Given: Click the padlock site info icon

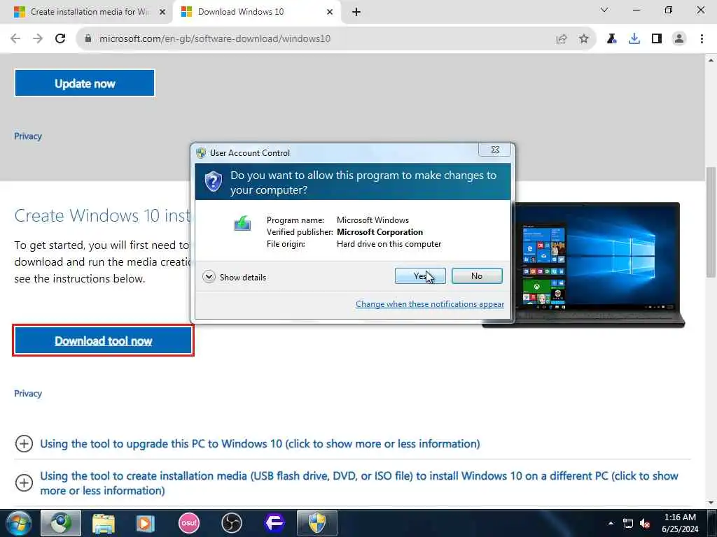Looking at the screenshot, I should coord(88,39).
